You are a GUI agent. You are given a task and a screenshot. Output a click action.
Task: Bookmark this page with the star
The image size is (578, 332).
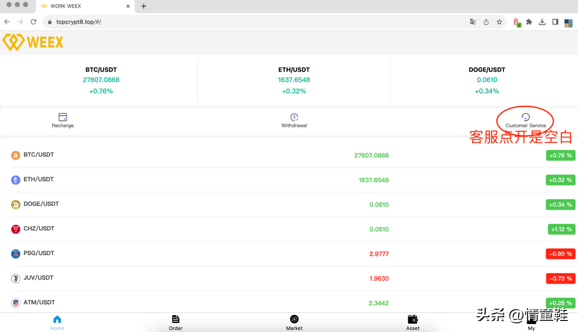tap(499, 22)
